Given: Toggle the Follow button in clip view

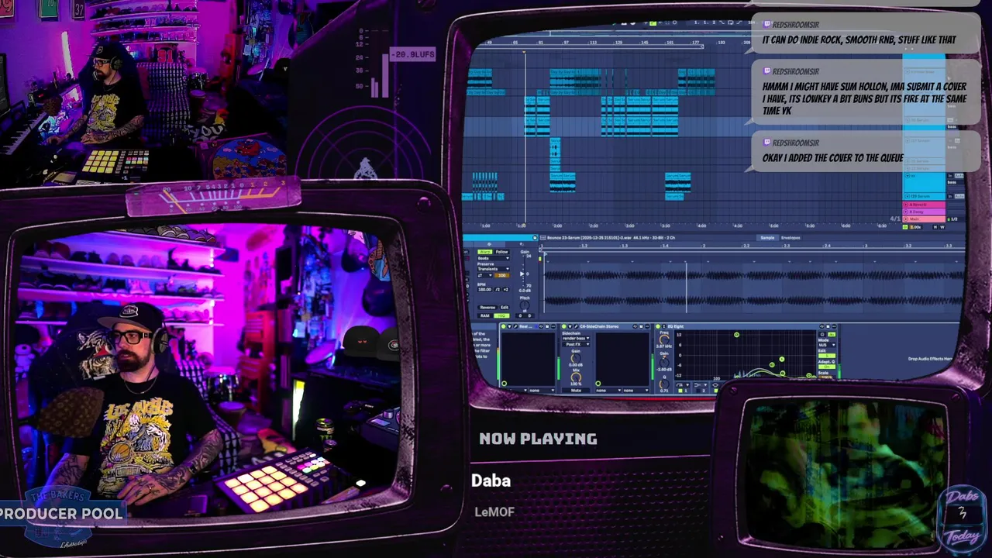Looking at the screenshot, I should coord(501,252).
